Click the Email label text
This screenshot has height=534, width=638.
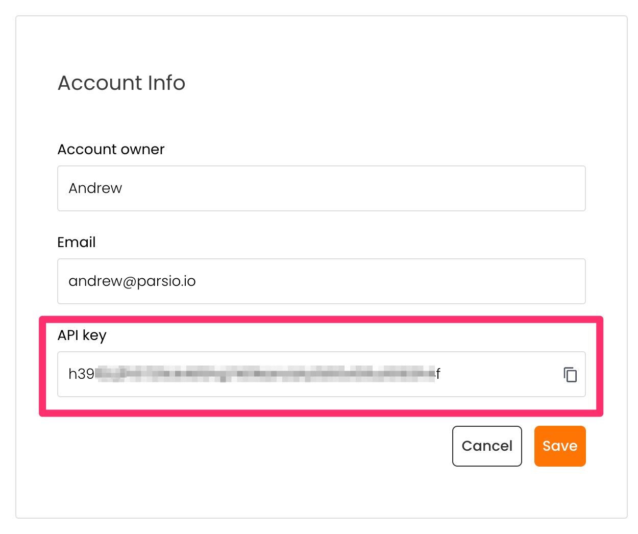pos(76,242)
